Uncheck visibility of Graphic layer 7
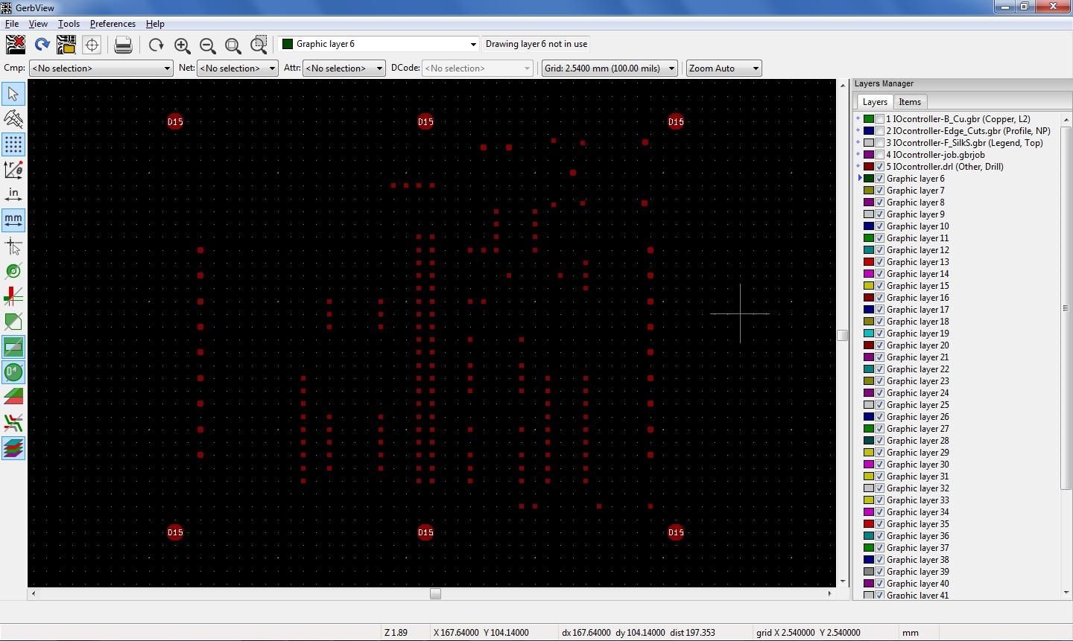The image size is (1073, 641). click(879, 190)
